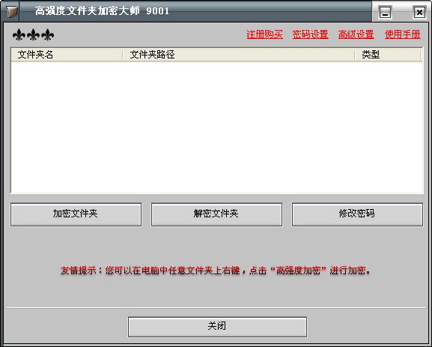Open 高级设置 advanced settings link
Viewport: 432px width, 347px height.
(356, 34)
